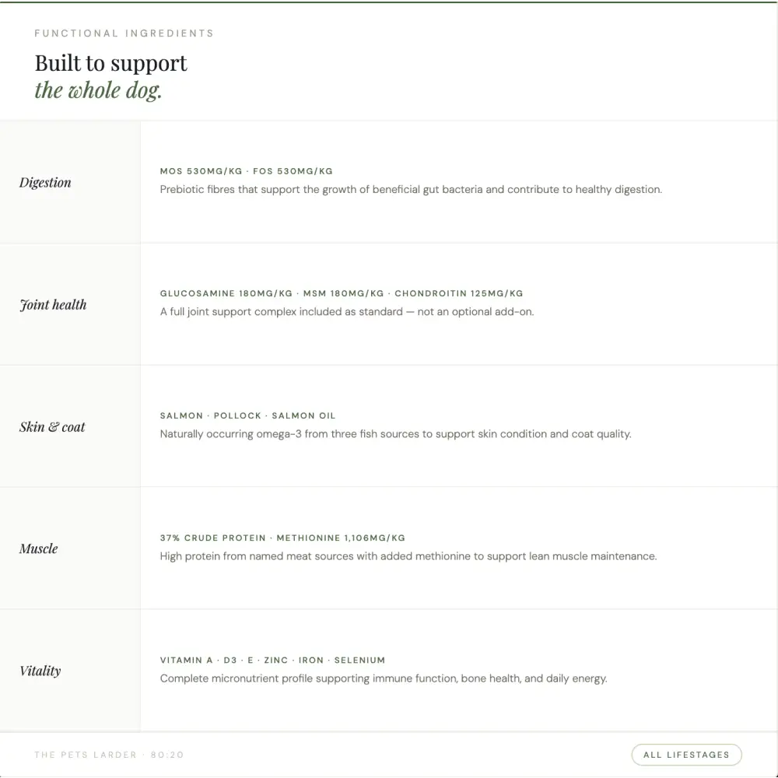Image resolution: width=778 pixels, height=778 pixels.
Task: Click the high protein description text
Action: tap(408, 556)
